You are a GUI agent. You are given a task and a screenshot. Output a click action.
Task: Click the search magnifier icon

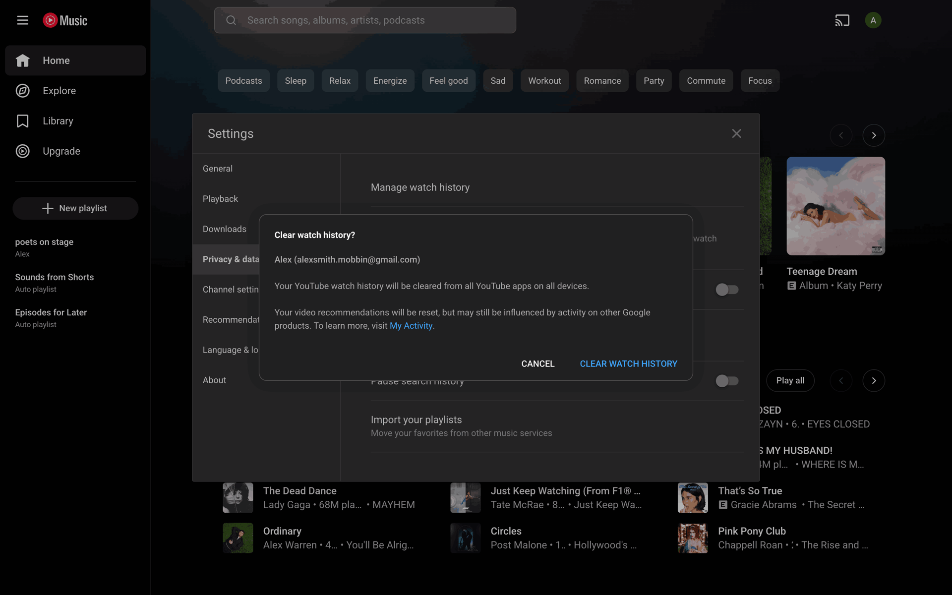pyautogui.click(x=231, y=20)
